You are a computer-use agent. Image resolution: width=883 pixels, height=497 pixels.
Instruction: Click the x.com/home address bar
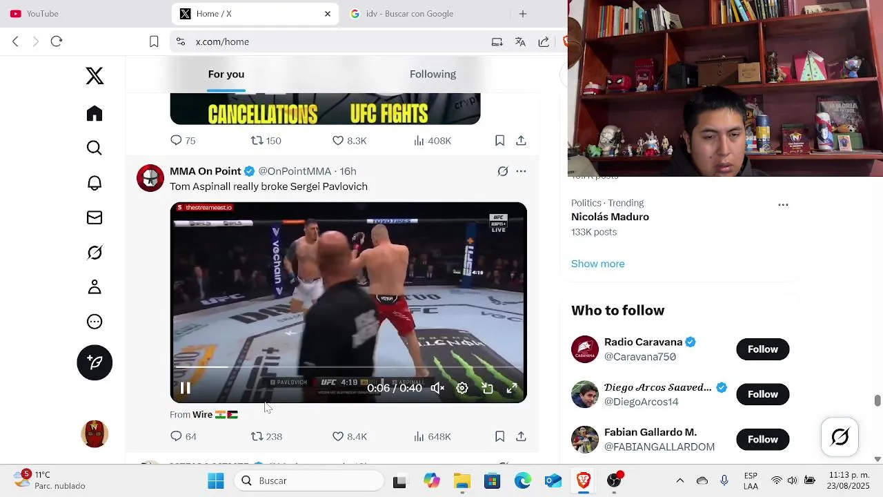tap(331, 41)
